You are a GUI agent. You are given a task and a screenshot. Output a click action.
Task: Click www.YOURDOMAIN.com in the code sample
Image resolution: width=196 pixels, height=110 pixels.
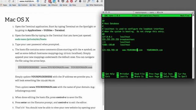point(55,67)
